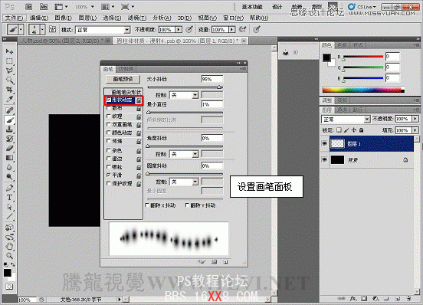Select the Quick Selection tool

9,80
